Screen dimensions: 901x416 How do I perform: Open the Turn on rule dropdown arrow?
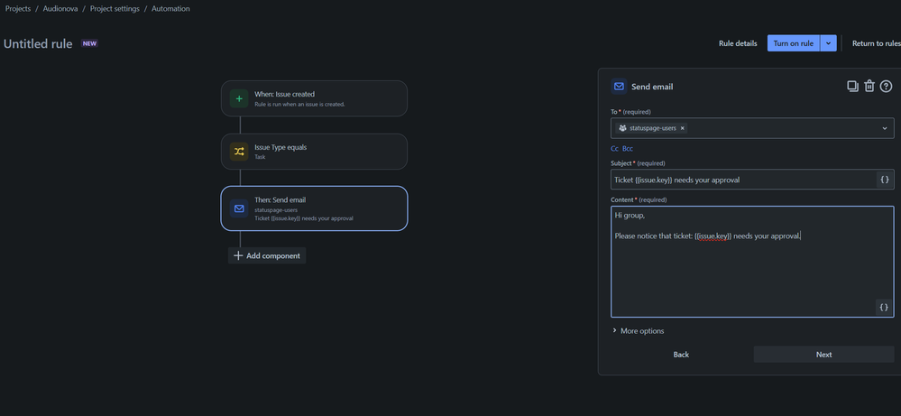coord(828,43)
